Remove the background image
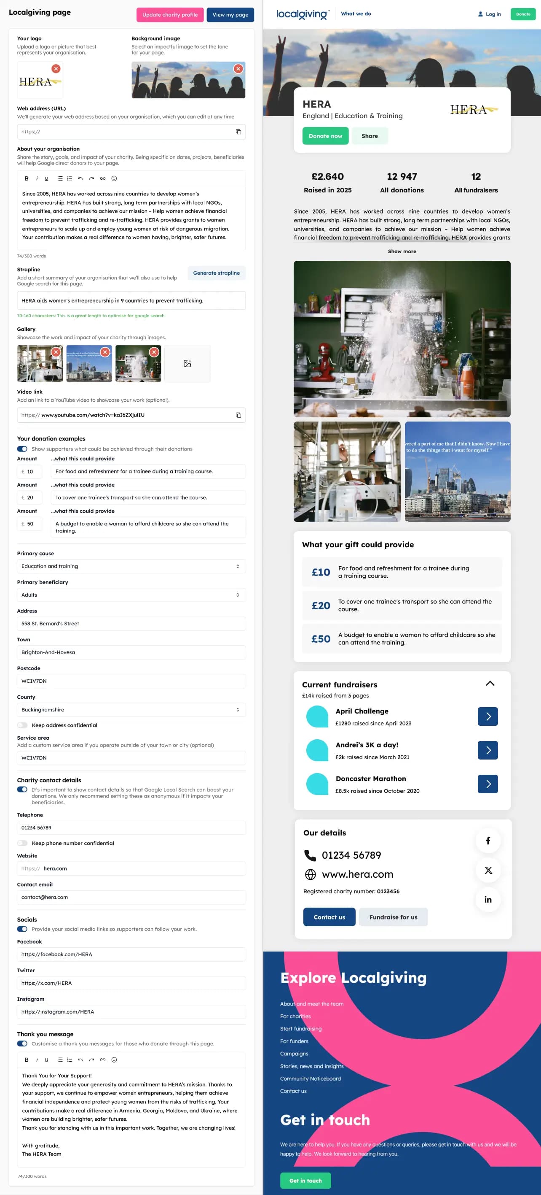Image resolution: width=541 pixels, height=1195 pixels. [238, 69]
